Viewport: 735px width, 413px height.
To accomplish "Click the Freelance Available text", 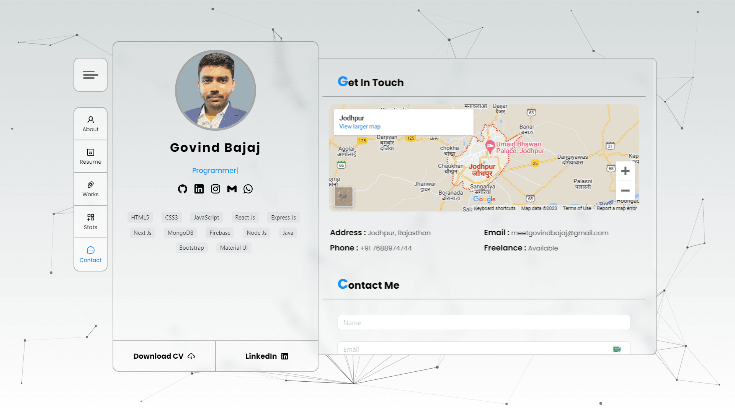I will [x=521, y=248].
